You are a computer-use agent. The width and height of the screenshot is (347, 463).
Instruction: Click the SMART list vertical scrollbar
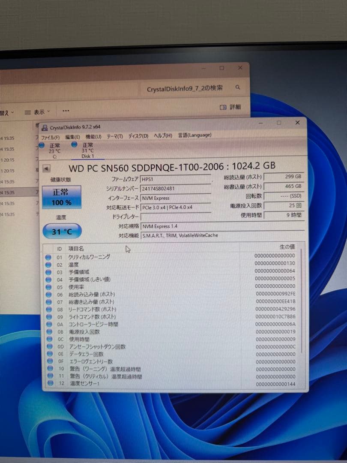[301, 301]
